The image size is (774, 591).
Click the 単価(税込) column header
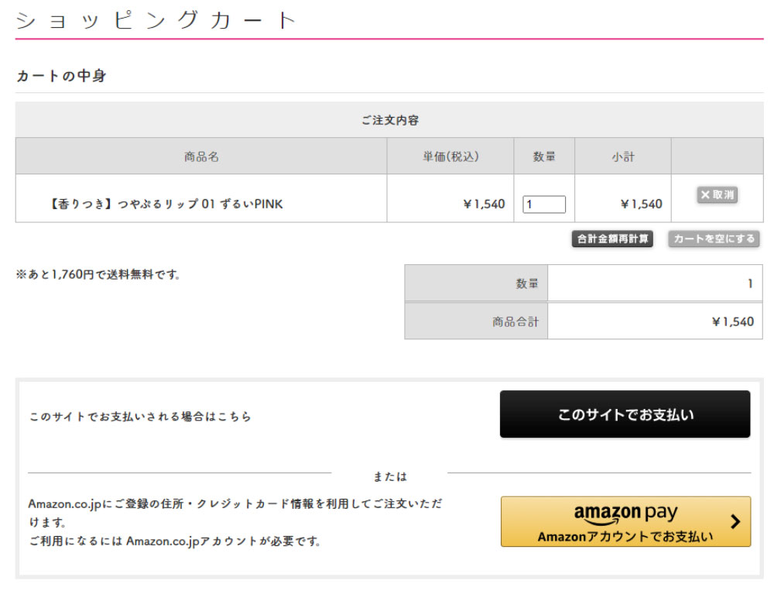point(450,156)
